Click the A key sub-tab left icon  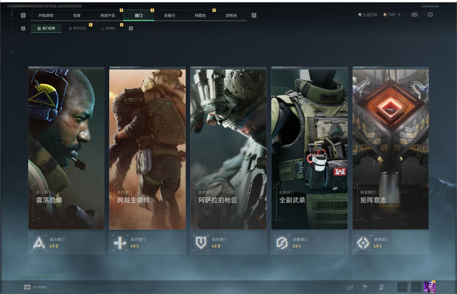[23, 28]
